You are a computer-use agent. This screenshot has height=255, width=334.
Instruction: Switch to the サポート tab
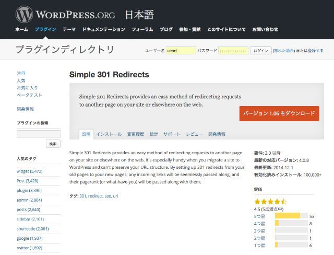click(x=172, y=134)
